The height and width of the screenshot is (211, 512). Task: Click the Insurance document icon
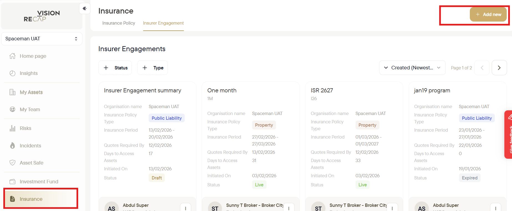click(12, 199)
